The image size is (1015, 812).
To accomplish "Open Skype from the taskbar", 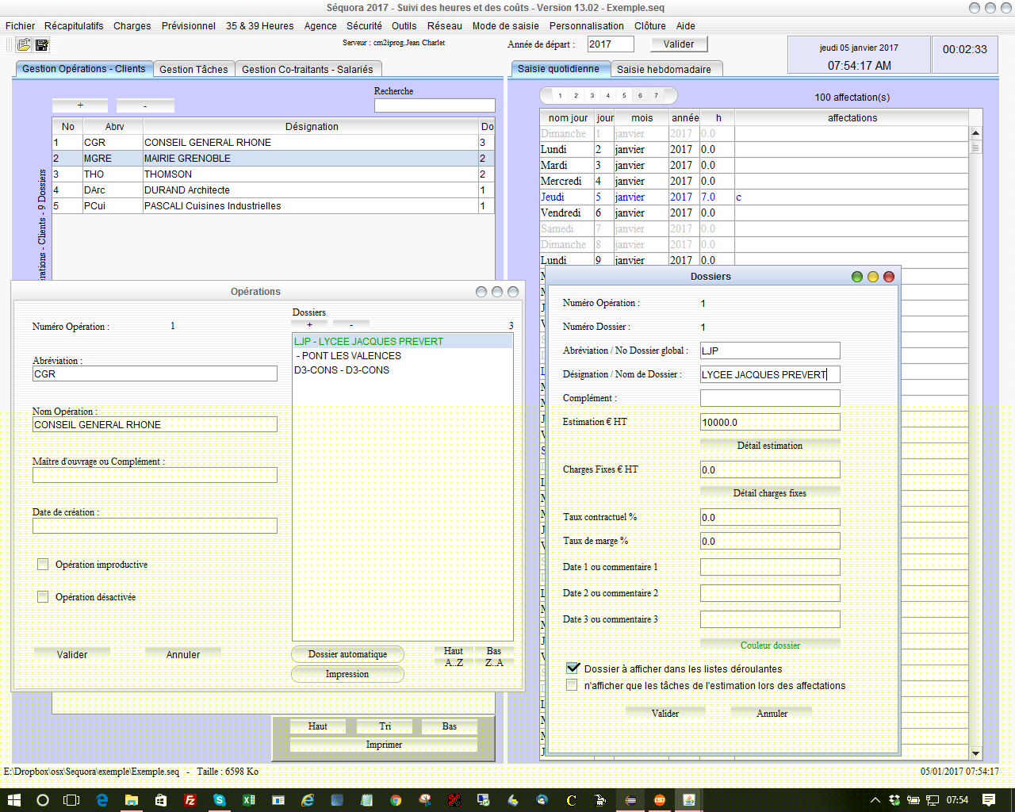I will tap(220, 800).
